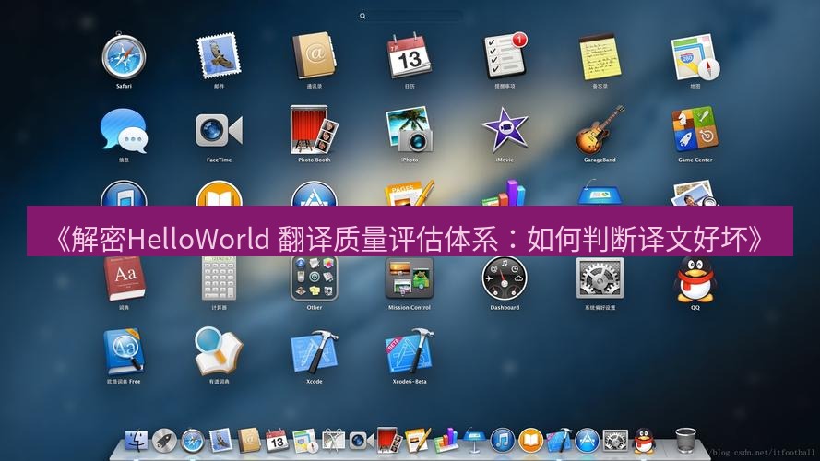The image size is (820, 461).
Task: Open the iMovie app
Action: pos(505,131)
